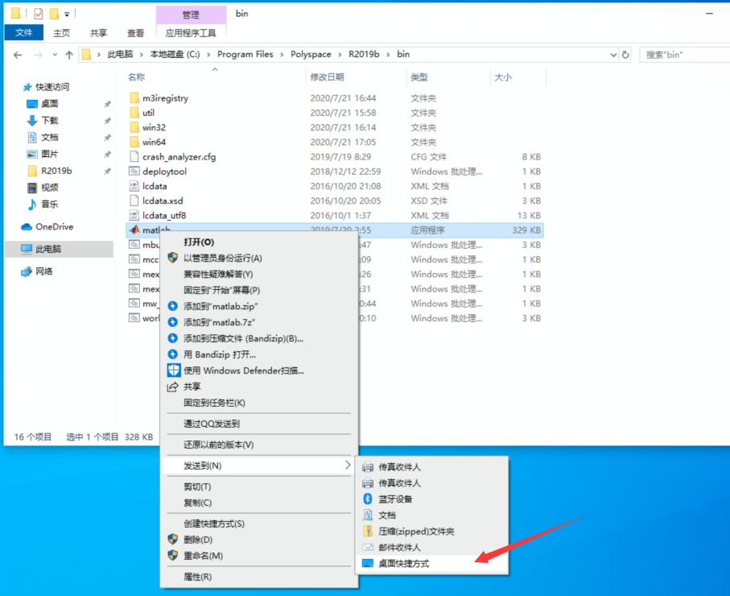Image resolution: width=730 pixels, height=596 pixels.
Task: Click the shield icon beside 删除(D)
Action: pyautogui.click(x=173, y=539)
